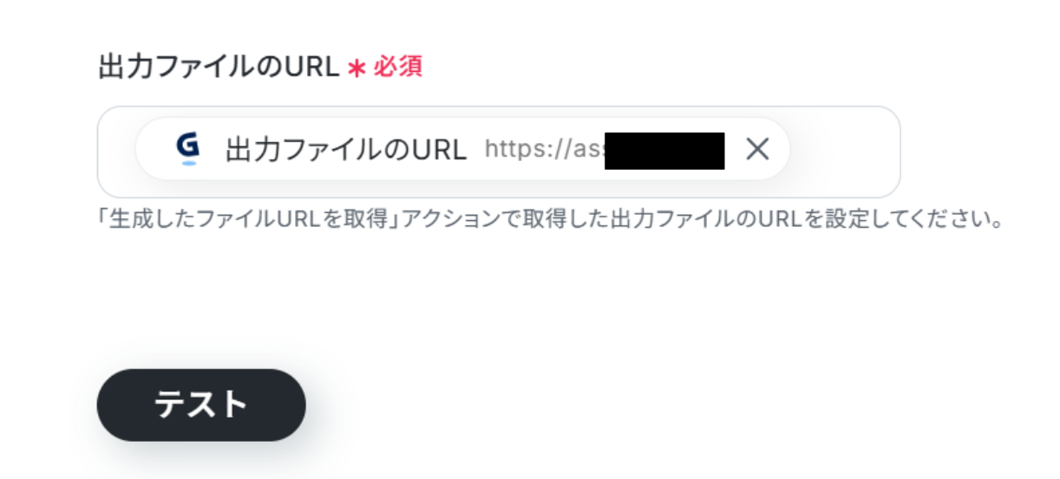This screenshot has height=479, width=1060.
Task: Select the 出力ファイルのURL chip label
Action: point(345,150)
